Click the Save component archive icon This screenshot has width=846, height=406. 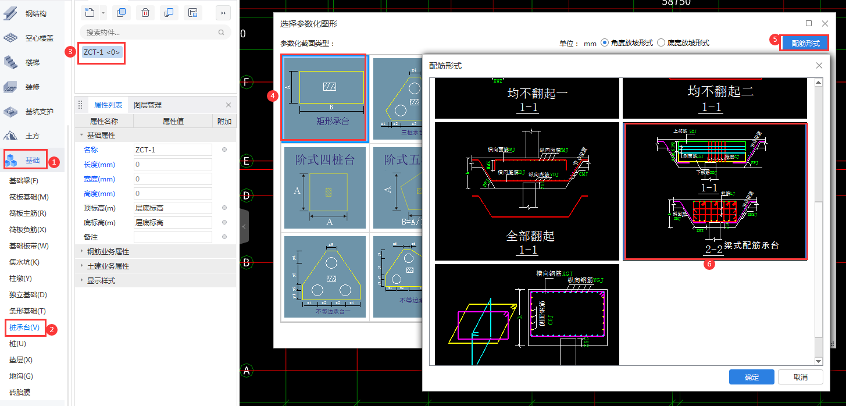193,12
